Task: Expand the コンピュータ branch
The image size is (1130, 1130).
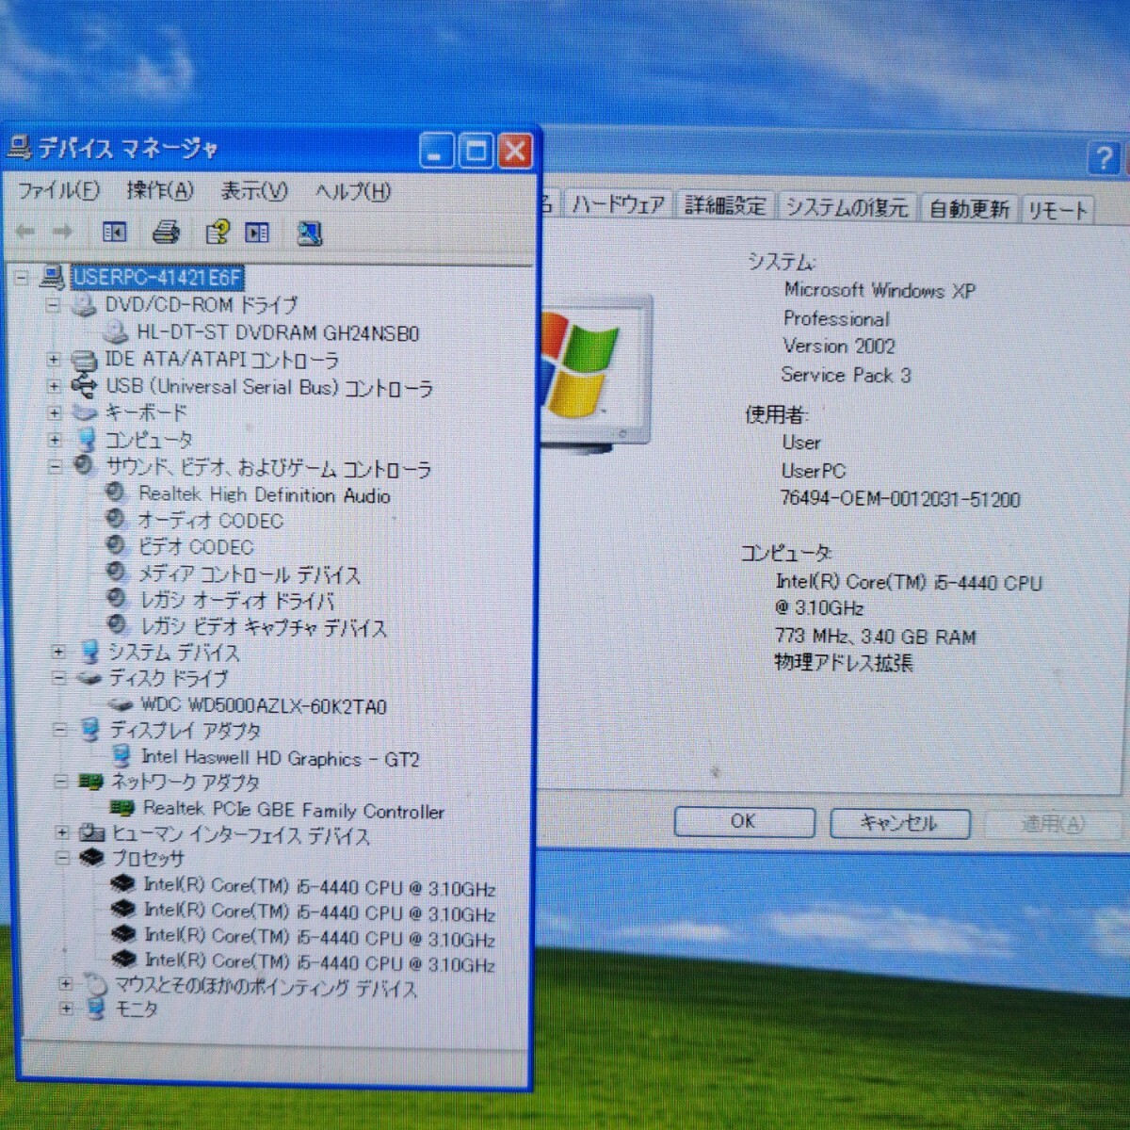Action: (x=55, y=439)
